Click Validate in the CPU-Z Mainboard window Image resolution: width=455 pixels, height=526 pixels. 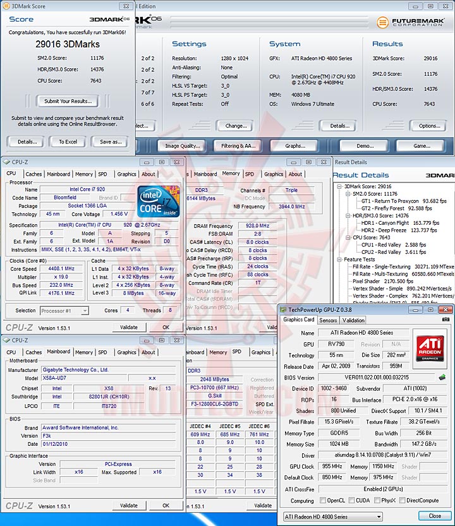pos(129,505)
